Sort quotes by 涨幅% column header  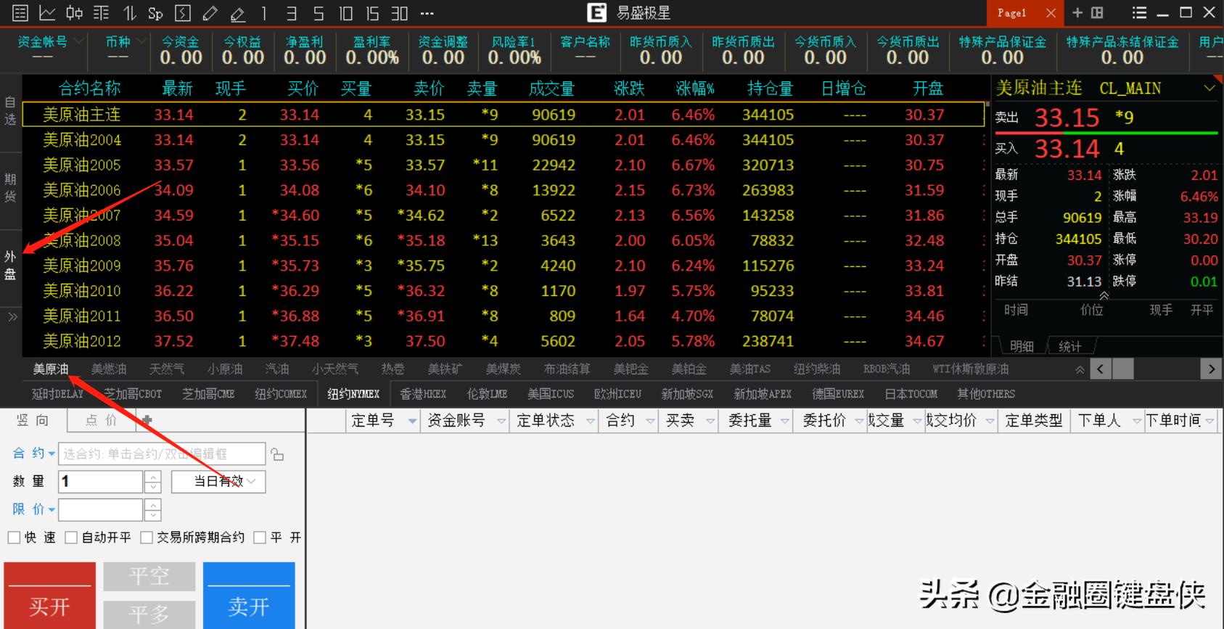(694, 89)
